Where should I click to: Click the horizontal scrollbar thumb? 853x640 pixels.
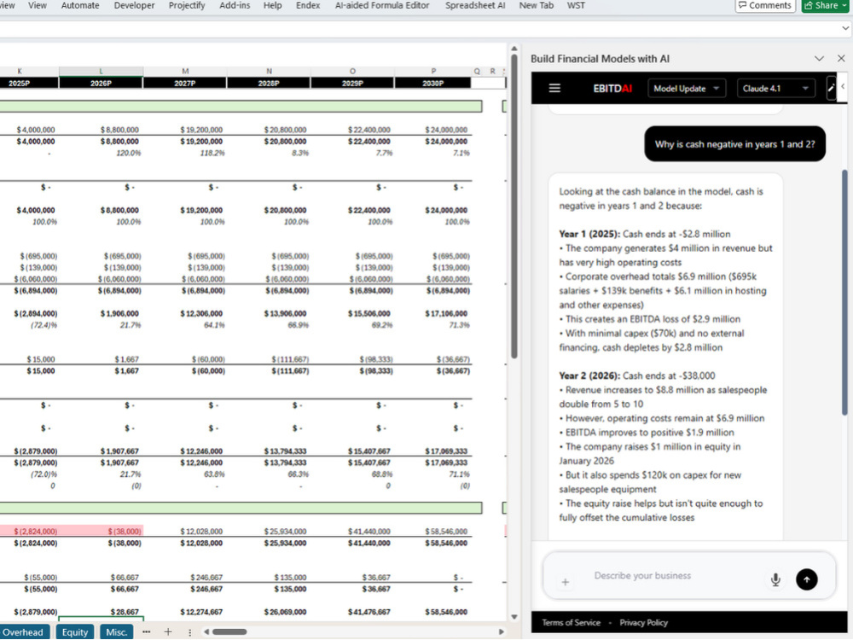pos(229,631)
